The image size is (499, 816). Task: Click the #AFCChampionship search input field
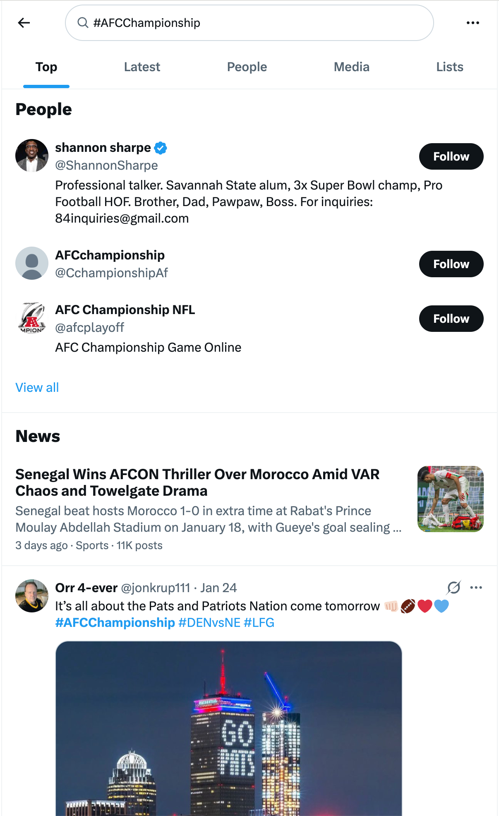pos(257,23)
